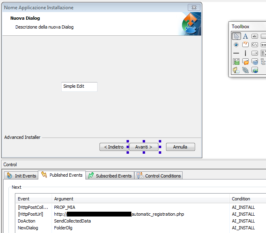Image resolution: width=266 pixels, height=233 pixels.
Task: Pick the directory combo folder tool
Action: [x=245, y=62]
